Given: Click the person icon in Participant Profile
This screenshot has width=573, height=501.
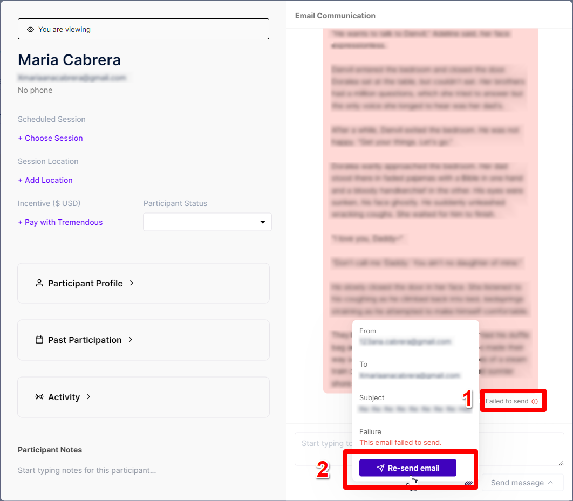Looking at the screenshot, I should (39, 283).
